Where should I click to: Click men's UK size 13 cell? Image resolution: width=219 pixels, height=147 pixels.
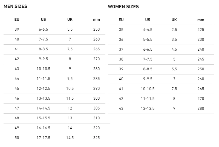(70, 118)
